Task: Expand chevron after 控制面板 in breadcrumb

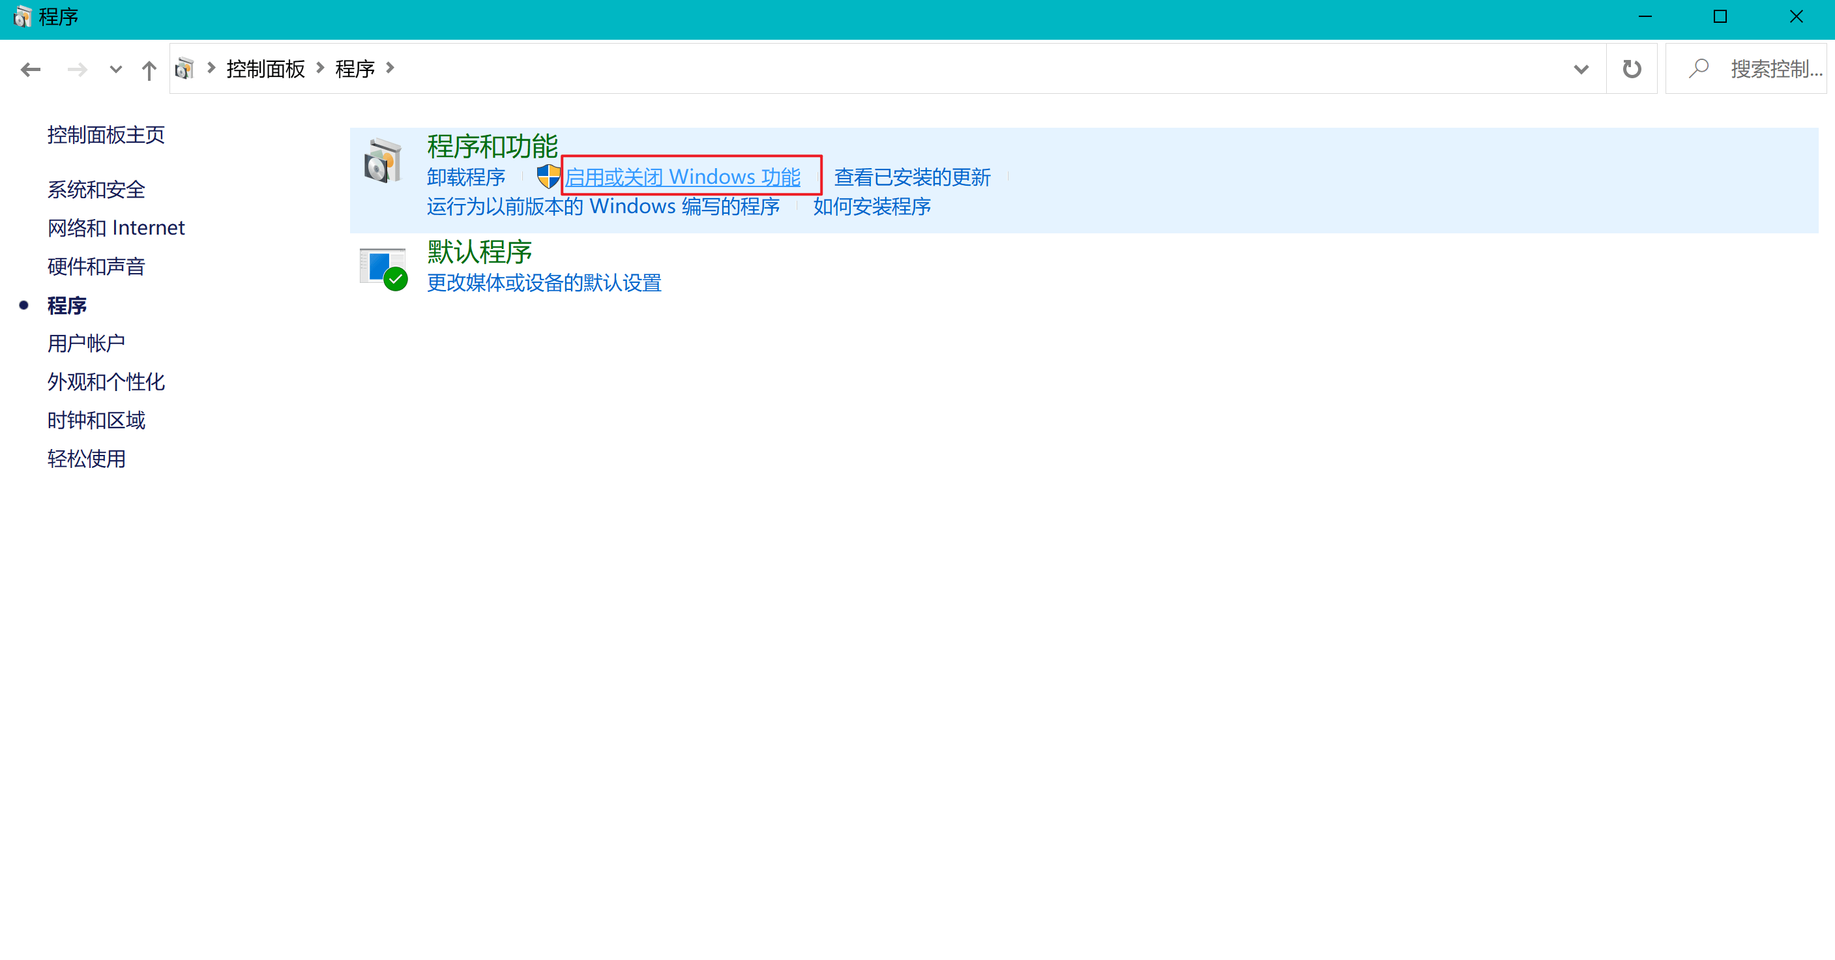Action: point(321,68)
